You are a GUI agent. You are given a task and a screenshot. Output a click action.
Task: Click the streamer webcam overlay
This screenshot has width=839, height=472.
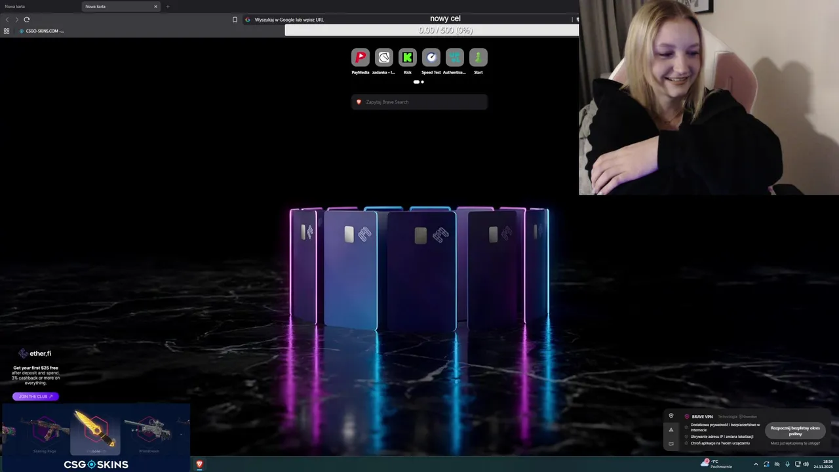709,98
